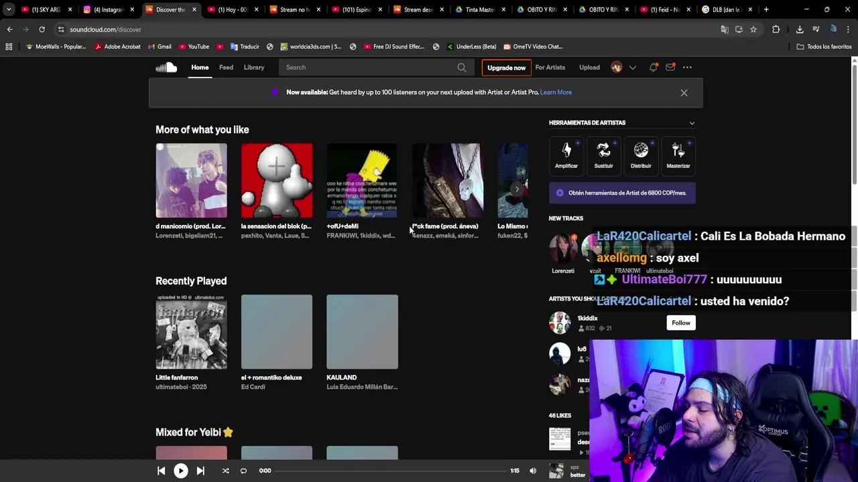Open the apps grid in bookmarks bar
The image size is (858, 482).
click(x=9, y=47)
